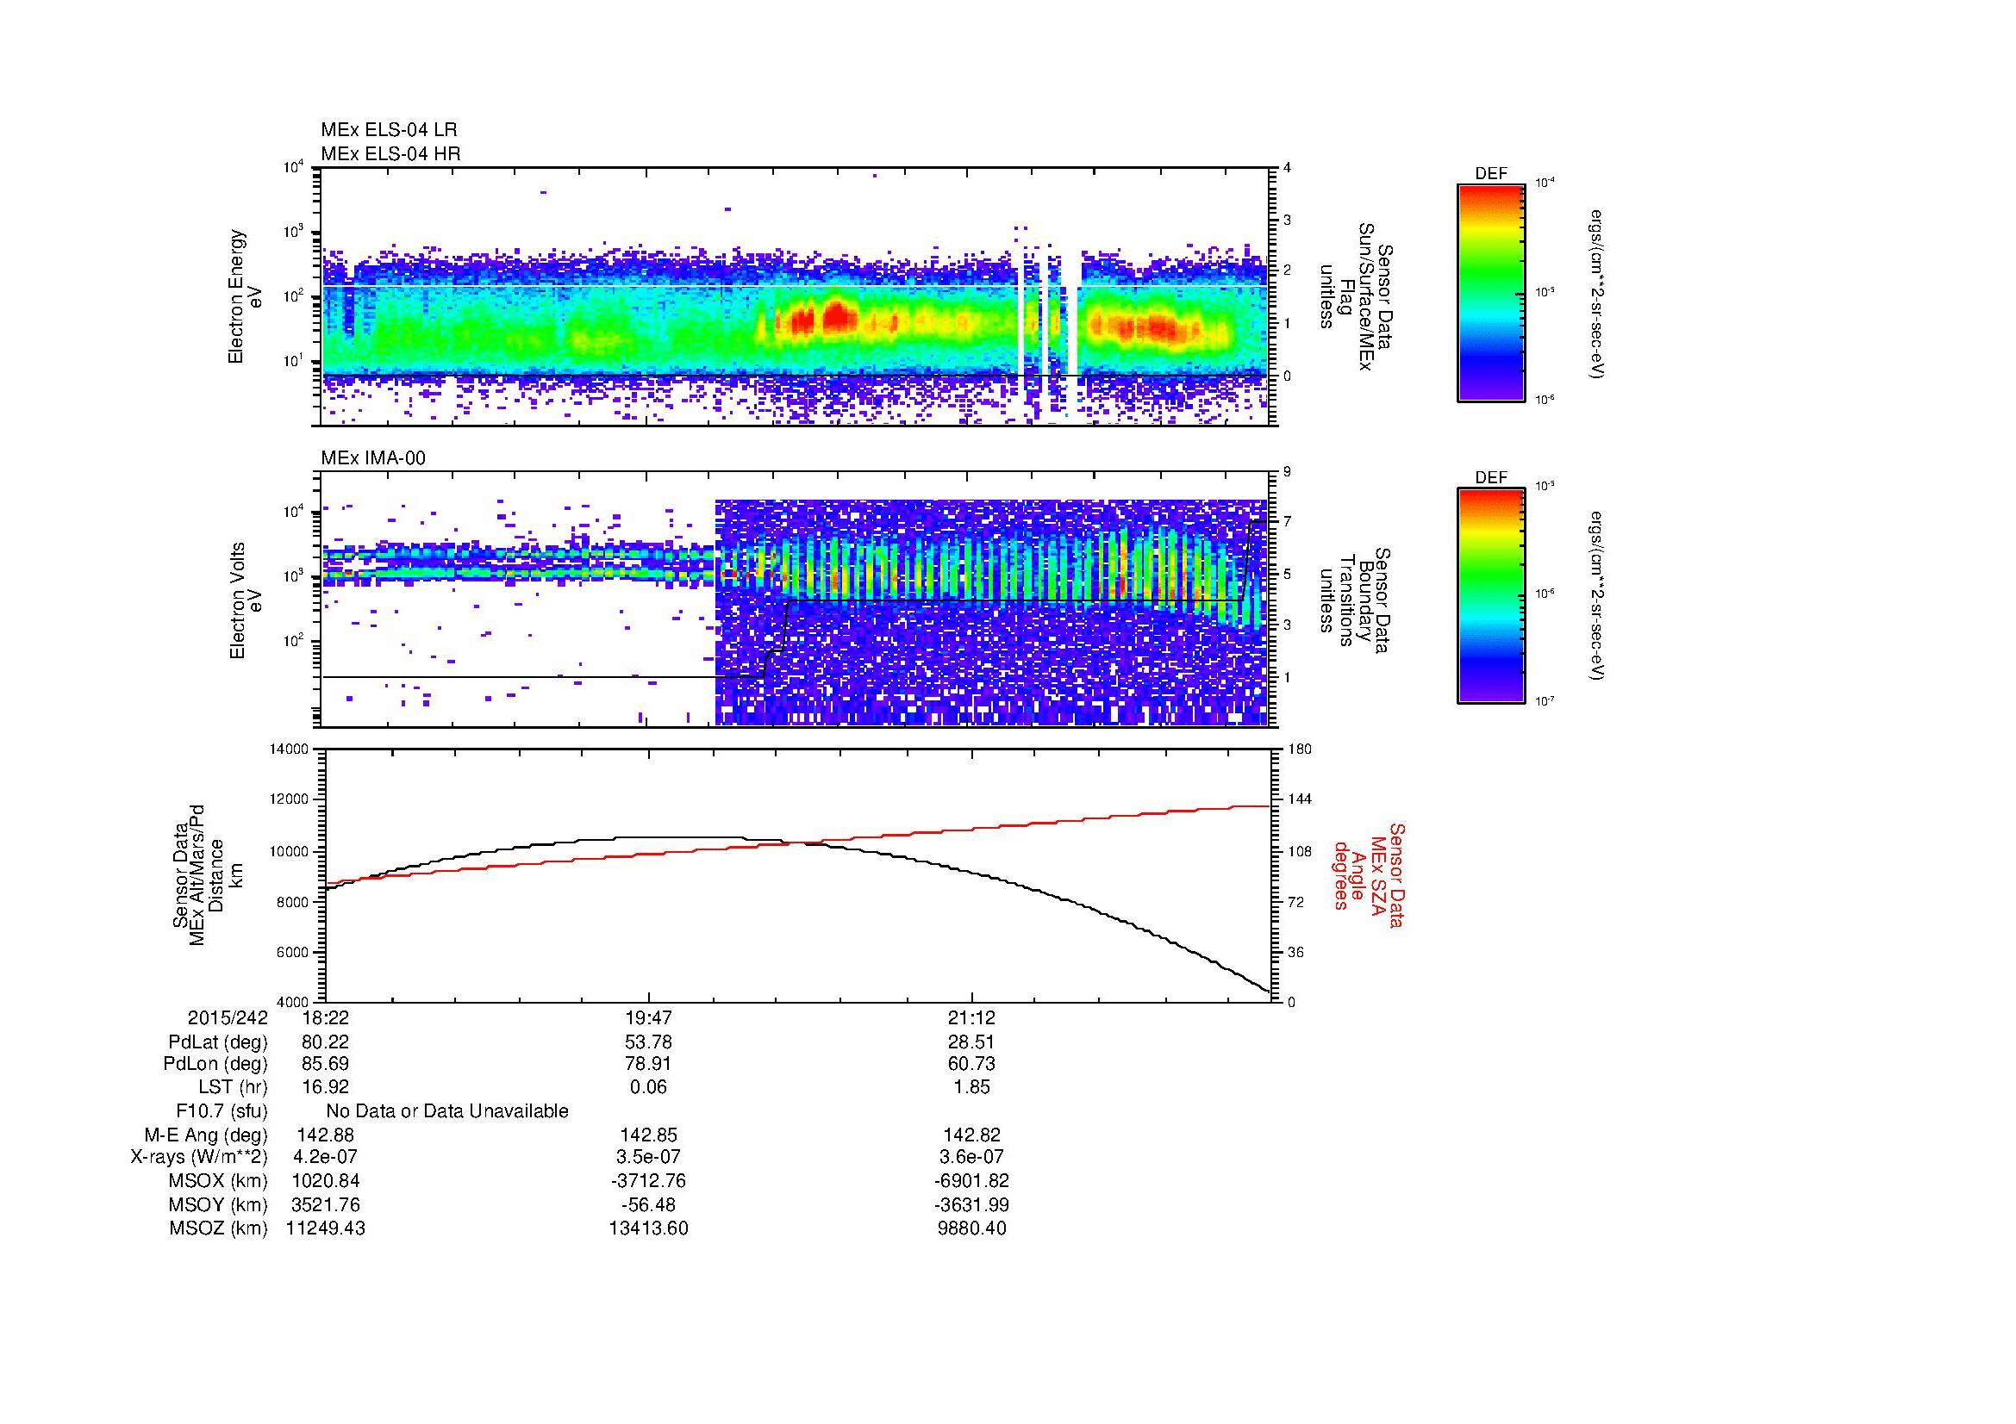Click the LST value 1.85
The image size is (2016, 1424).
point(971,1087)
